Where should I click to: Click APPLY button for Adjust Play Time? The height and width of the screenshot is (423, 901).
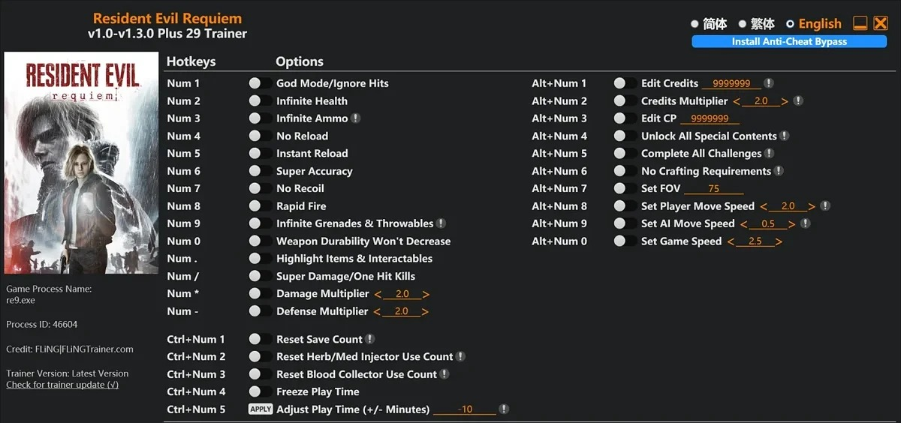click(x=260, y=409)
